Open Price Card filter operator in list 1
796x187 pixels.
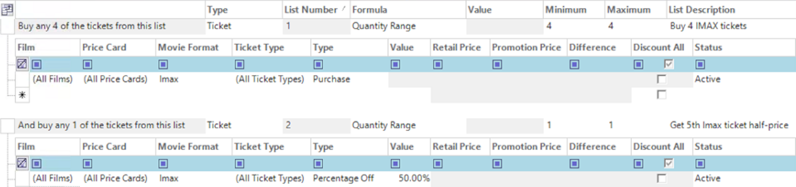87,64
